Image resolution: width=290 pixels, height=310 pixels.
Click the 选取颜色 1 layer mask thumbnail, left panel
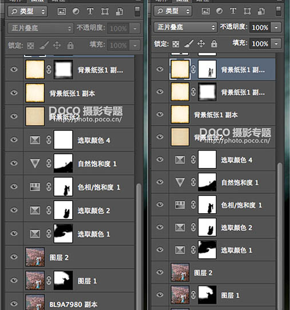(63, 233)
